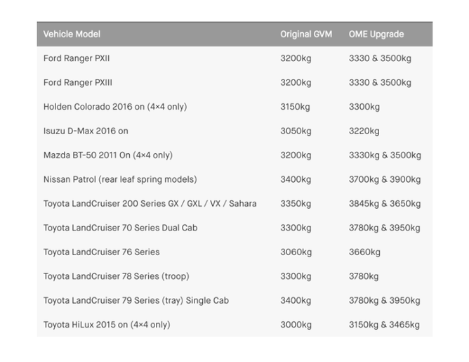Select Toyota LandCruiser 78 Series troop cell
Image resolution: width=469 pixels, height=362 pixels.
(116, 276)
